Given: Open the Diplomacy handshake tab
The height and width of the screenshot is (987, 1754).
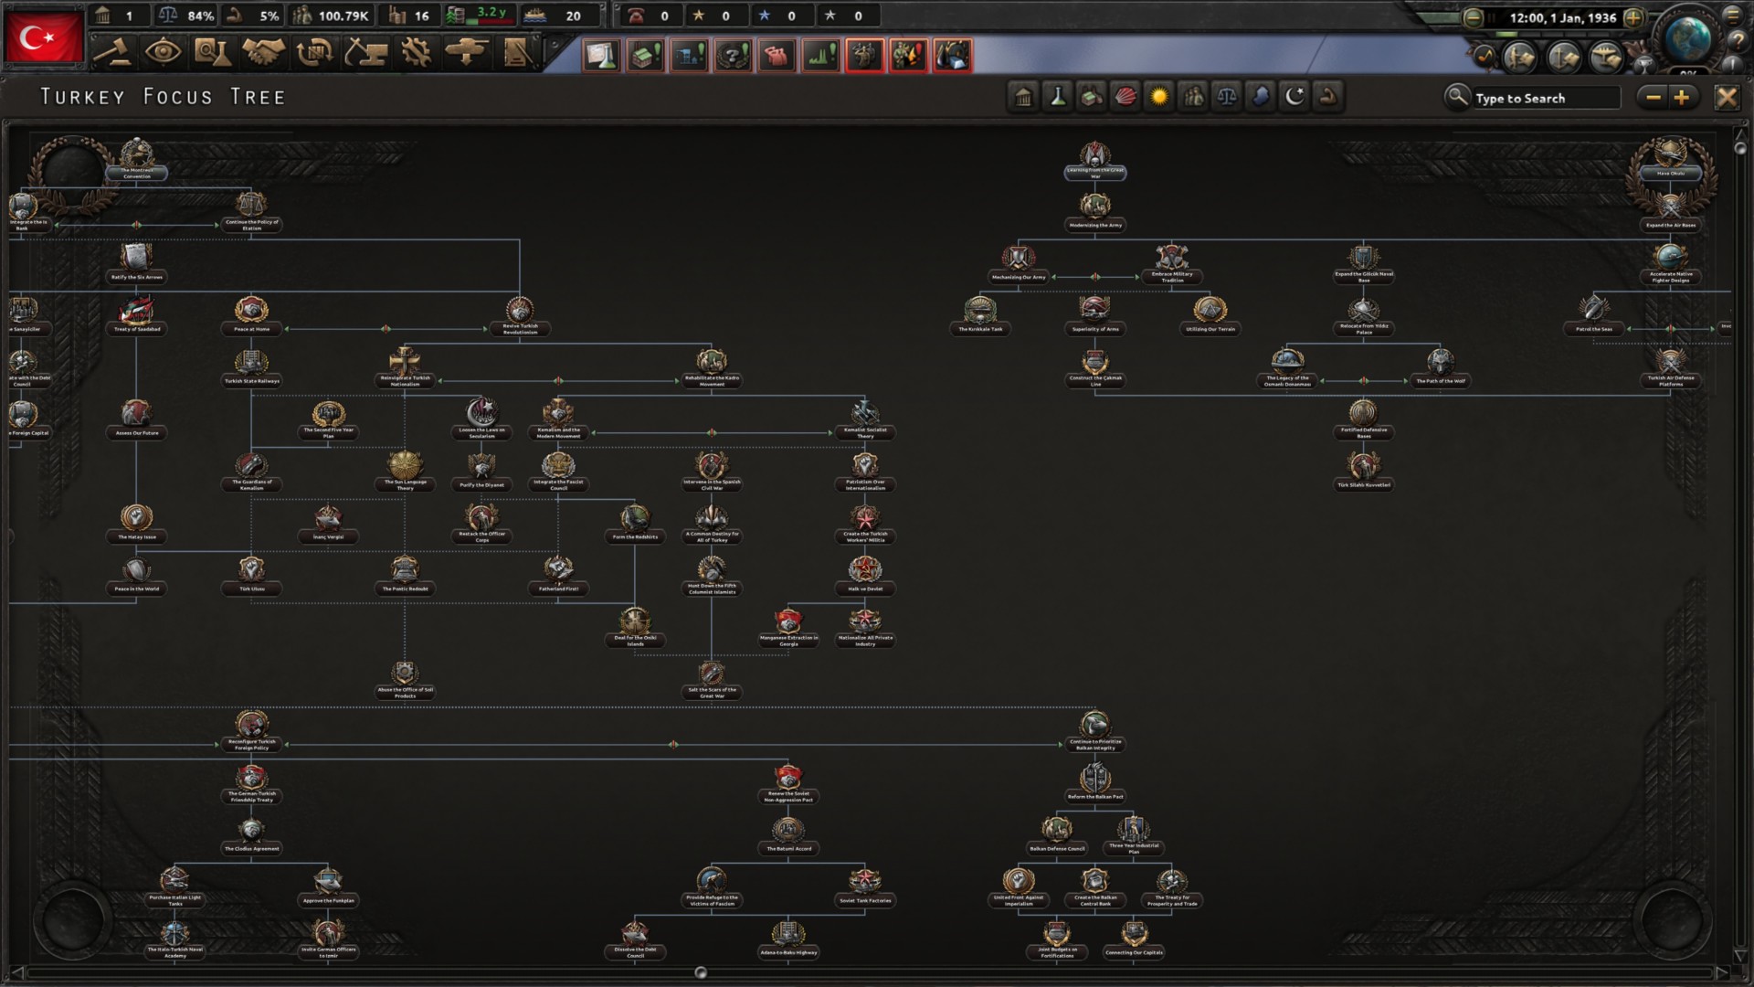Looking at the screenshot, I should 263,53.
